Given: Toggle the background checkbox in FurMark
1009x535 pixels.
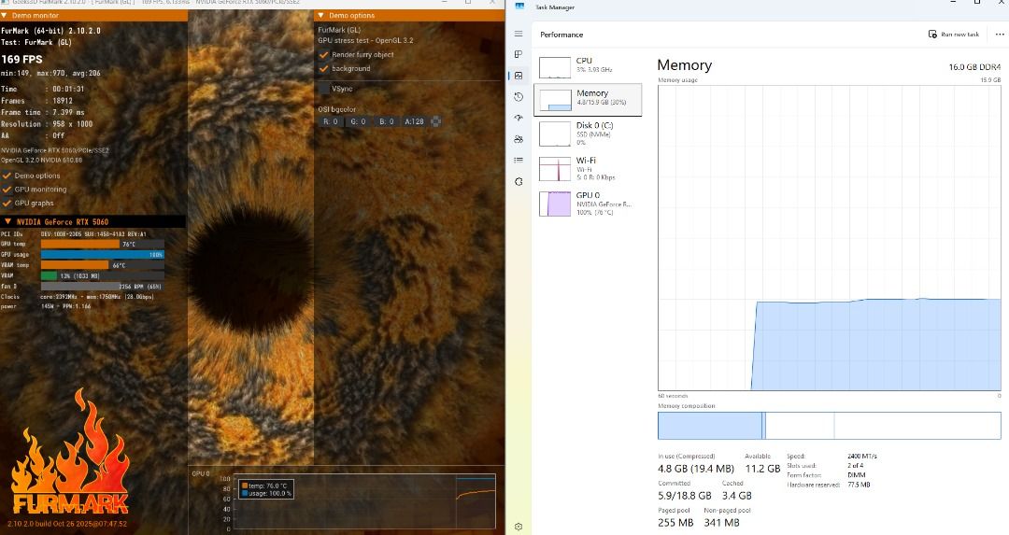Looking at the screenshot, I should [323, 68].
